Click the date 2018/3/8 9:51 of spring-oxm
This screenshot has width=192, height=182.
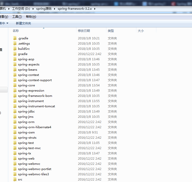pyautogui.click(x=88, y=132)
